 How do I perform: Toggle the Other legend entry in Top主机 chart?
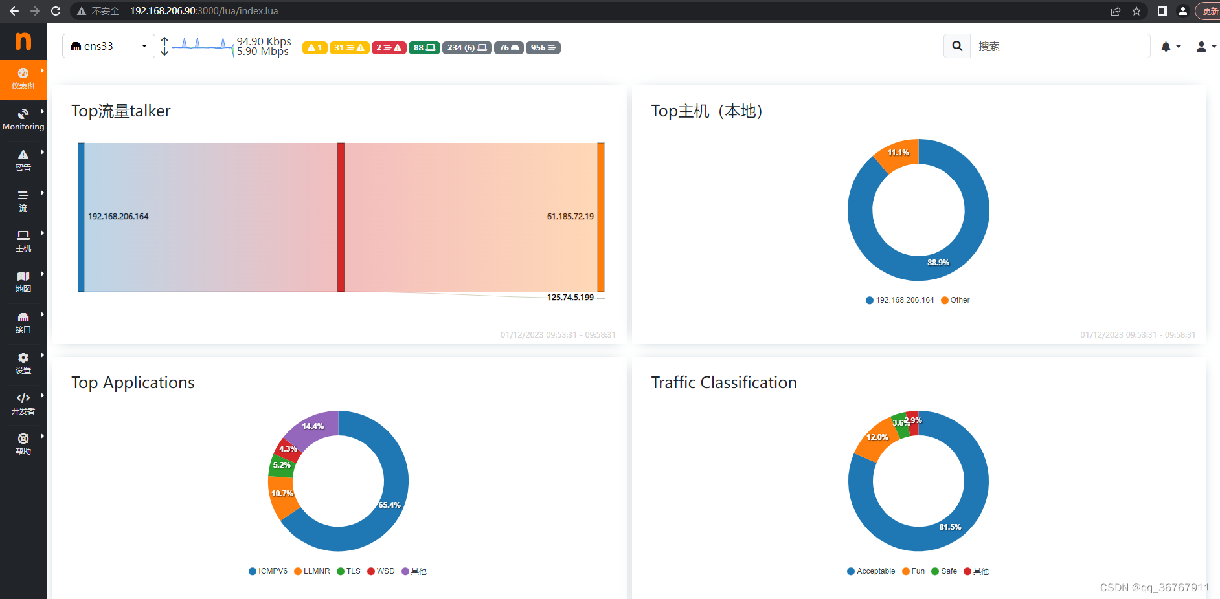click(x=955, y=300)
